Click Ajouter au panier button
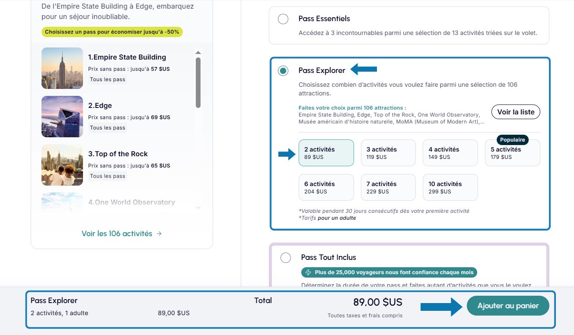The width and height of the screenshot is (574, 335). click(x=508, y=306)
